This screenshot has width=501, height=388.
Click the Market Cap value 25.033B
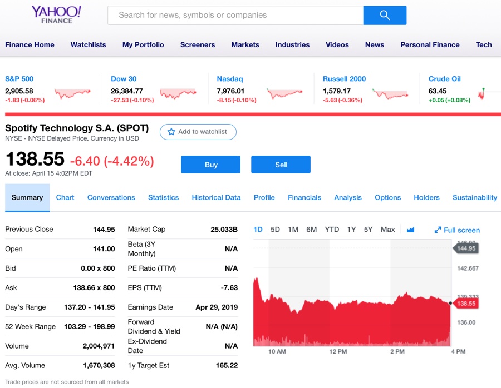224,230
